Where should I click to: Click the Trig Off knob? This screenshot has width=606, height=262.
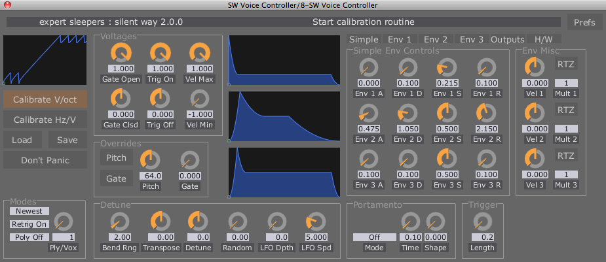pos(161,98)
